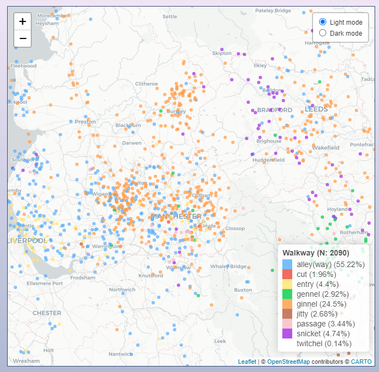Click the yellow entry legend swatch
379x372 pixels.
[x=287, y=284]
